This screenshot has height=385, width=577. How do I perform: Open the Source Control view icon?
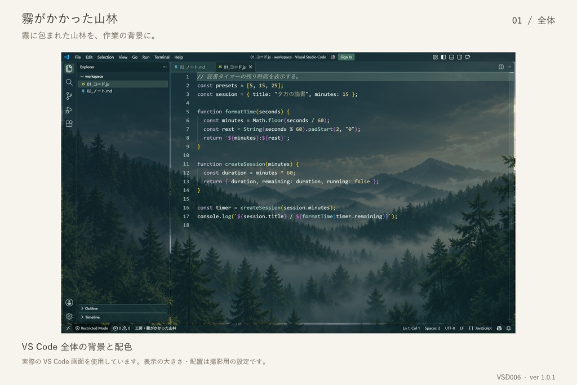click(x=69, y=96)
